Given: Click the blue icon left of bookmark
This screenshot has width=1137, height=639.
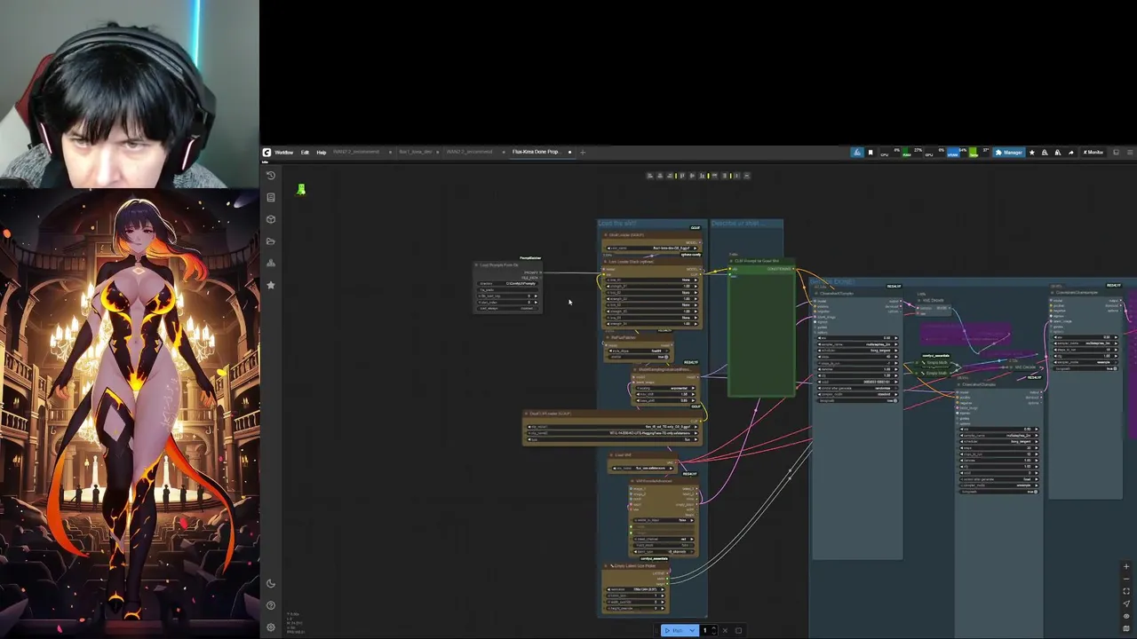Looking at the screenshot, I should [857, 153].
